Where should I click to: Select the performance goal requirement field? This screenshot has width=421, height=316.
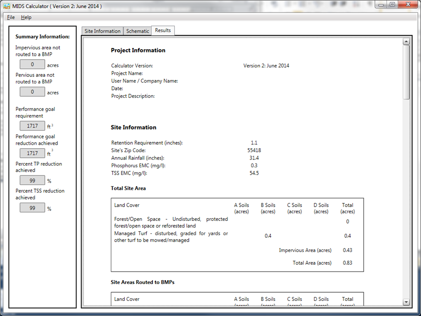tap(32, 126)
